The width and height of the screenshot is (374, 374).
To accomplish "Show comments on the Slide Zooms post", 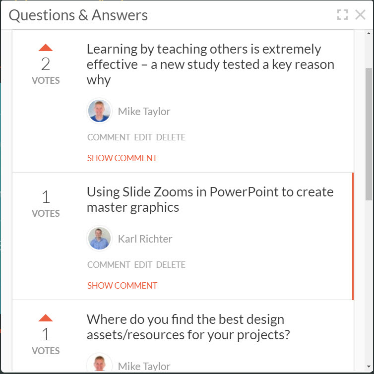I will click(x=122, y=286).
